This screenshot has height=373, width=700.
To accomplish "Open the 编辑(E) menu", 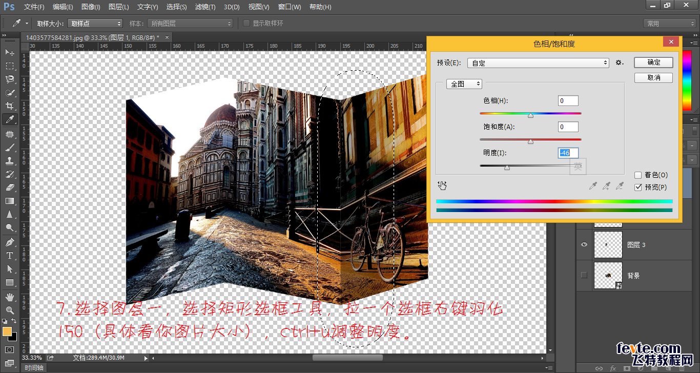I will coord(63,7).
